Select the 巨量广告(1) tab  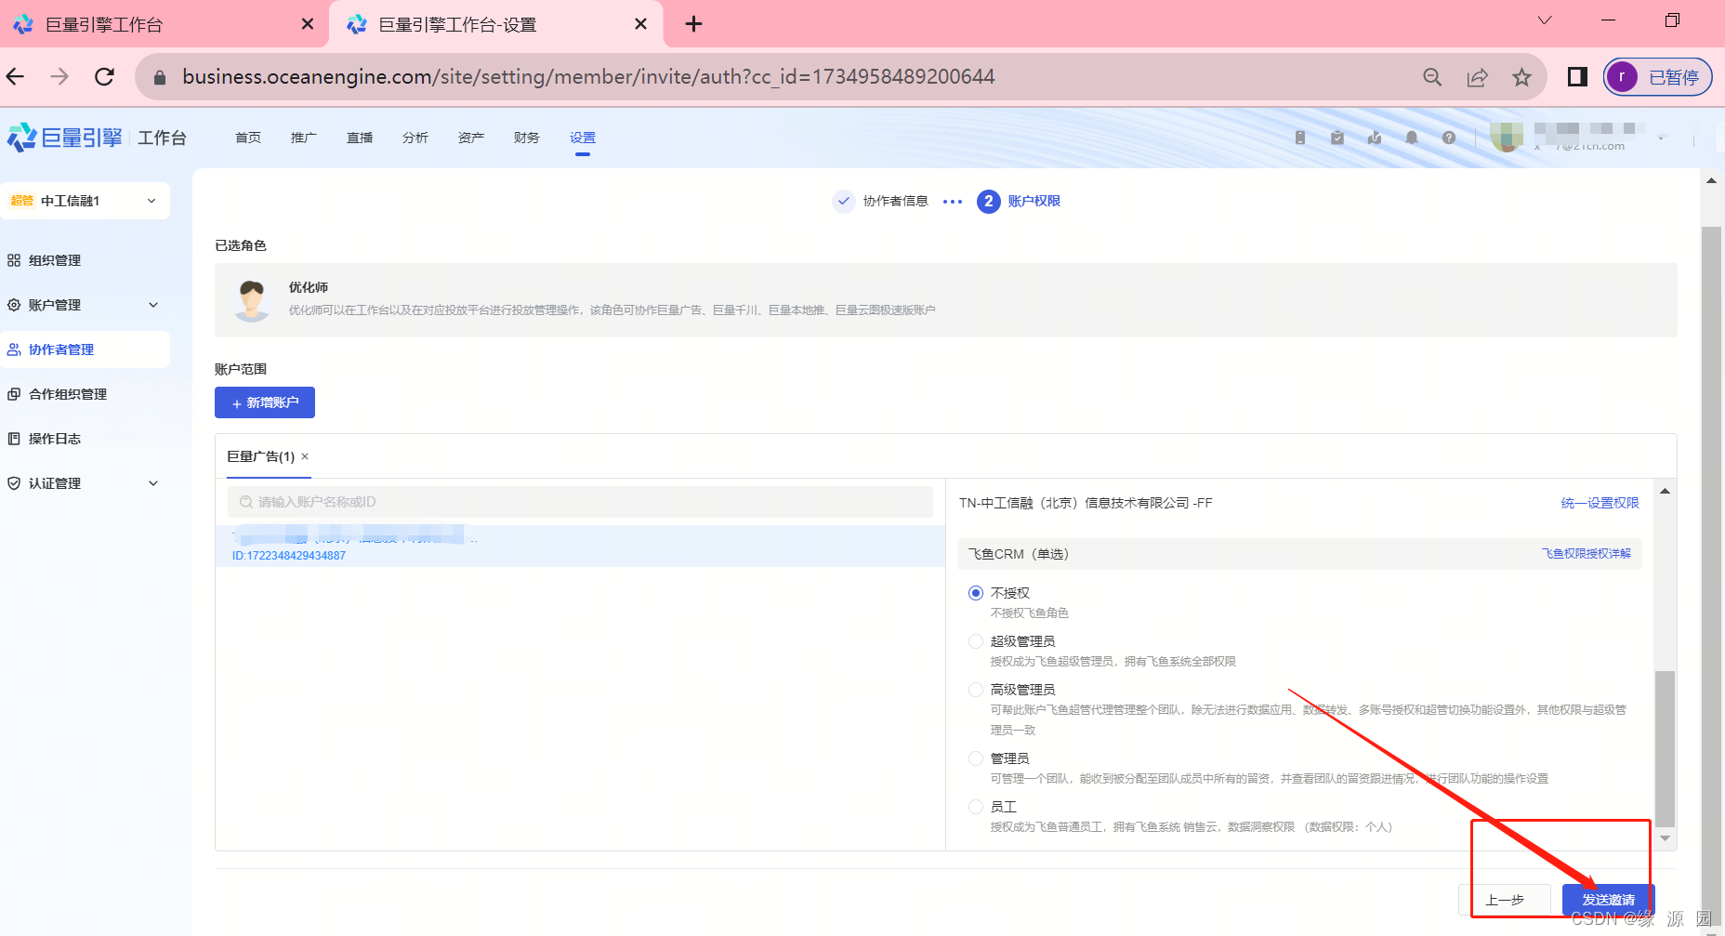[x=261, y=456]
